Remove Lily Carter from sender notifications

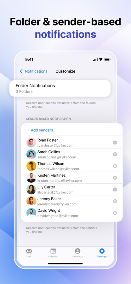[x=115, y=189]
